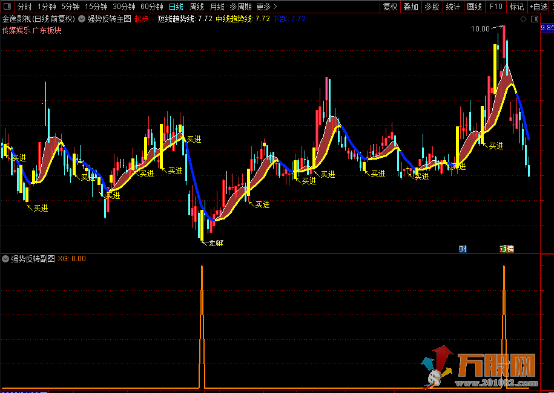Toggle the 叠加 overlay button

tap(411, 7)
